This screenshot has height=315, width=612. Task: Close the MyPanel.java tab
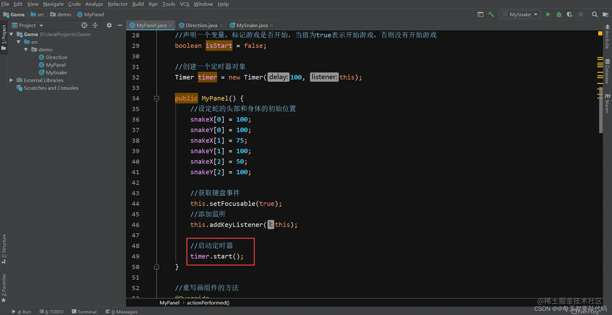[171, 26]
